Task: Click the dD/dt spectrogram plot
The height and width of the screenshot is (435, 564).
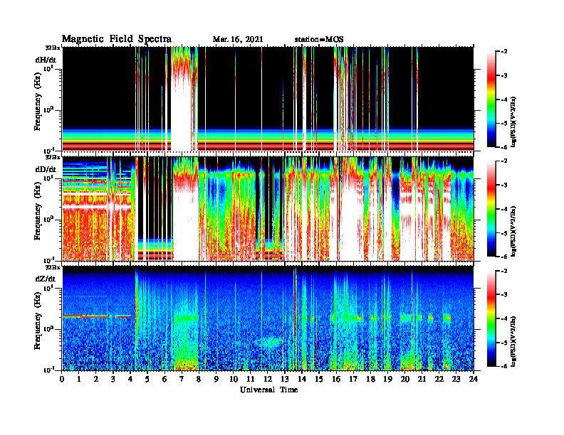Action: click(268, 208)
